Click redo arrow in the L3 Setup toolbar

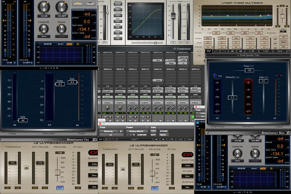[x=113, y=139]
